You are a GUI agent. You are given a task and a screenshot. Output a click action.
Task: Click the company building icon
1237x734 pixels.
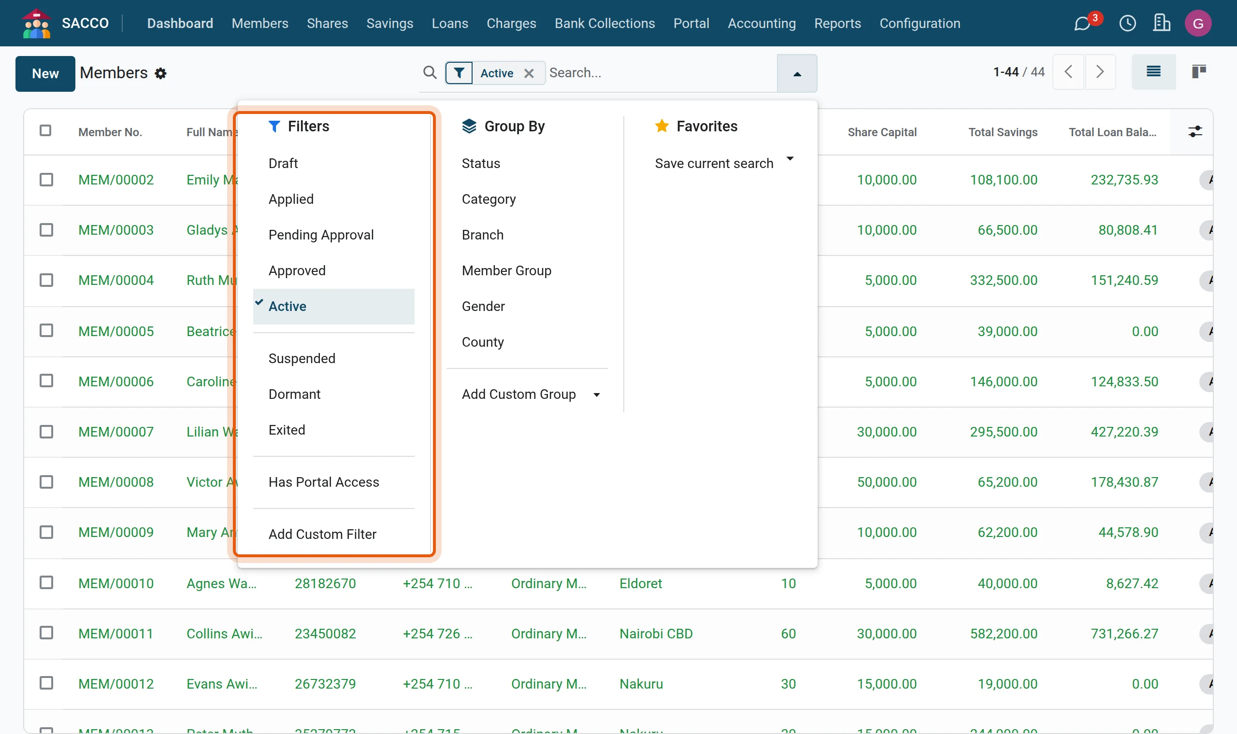point(1161,23)
